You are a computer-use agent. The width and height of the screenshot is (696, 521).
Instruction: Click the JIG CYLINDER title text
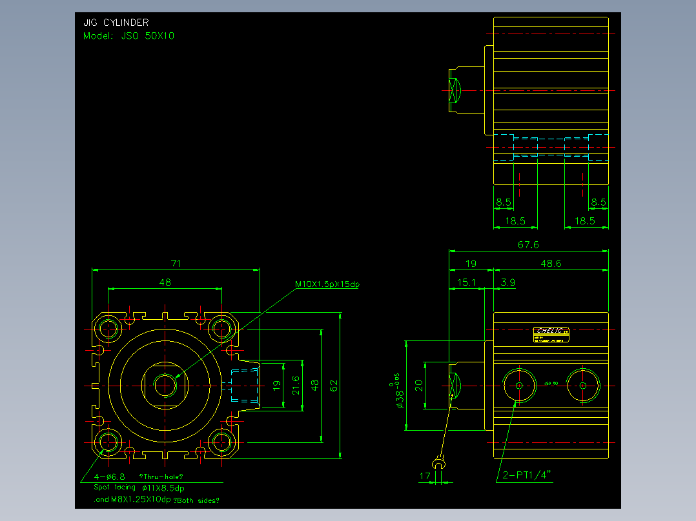click(x=116, y=22)
